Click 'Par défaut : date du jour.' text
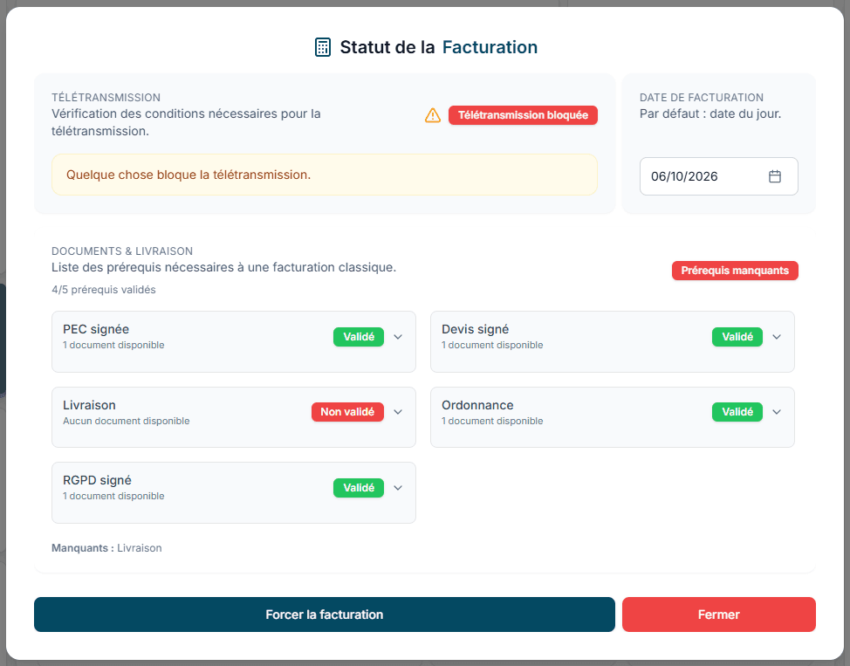This screenshot has width=850, height=666. (x=710, y=113)
